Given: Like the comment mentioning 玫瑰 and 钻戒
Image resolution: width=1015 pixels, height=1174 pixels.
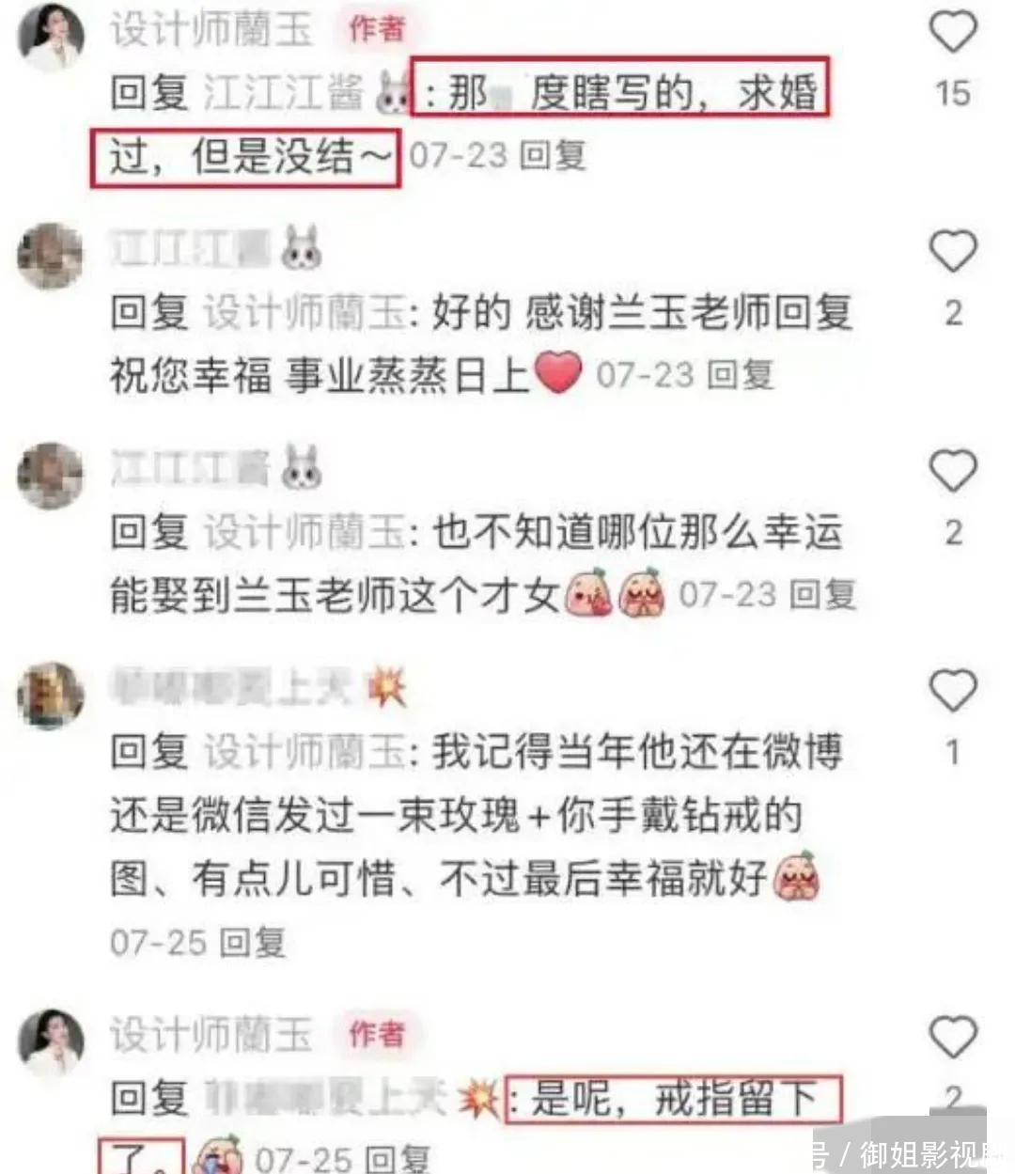Looking at the screenshot, I should pyautogui.click(x=953, y=691).
